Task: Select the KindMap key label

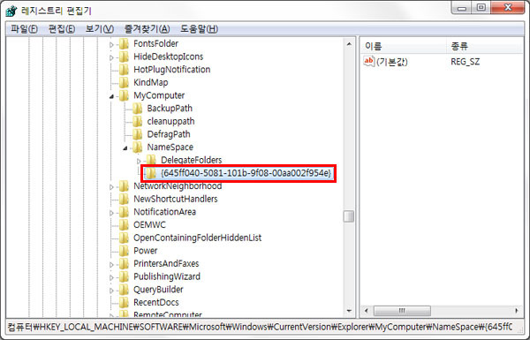Action: [x=151, y=82]
